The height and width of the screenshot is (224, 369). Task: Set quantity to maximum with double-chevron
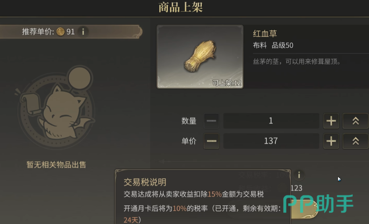point(355,121)
